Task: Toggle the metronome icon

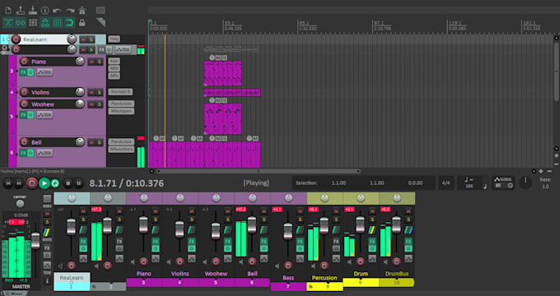Action: [82, 11]
